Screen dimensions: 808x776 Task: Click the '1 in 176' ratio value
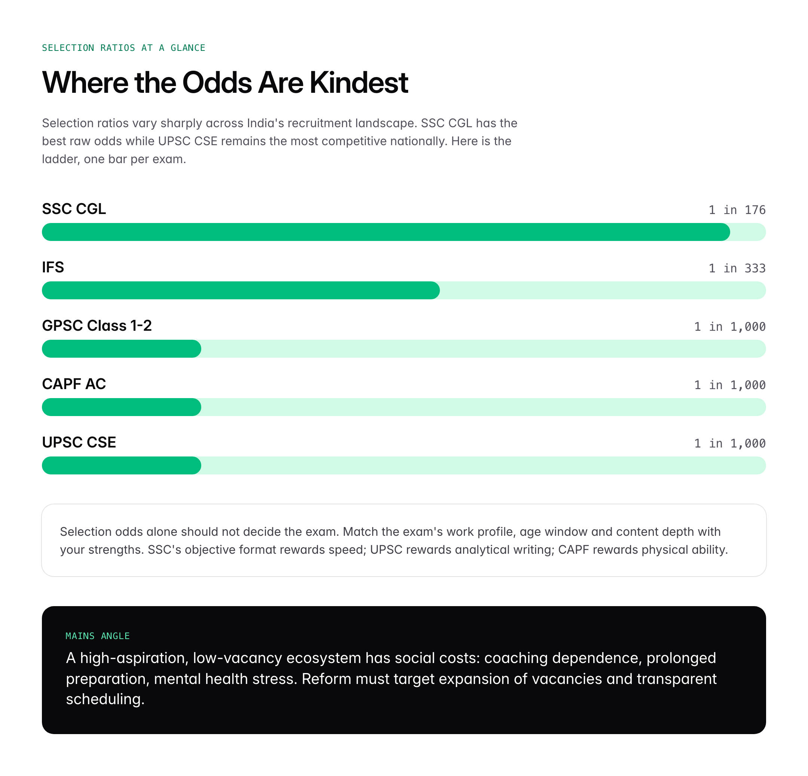point(737,210)
